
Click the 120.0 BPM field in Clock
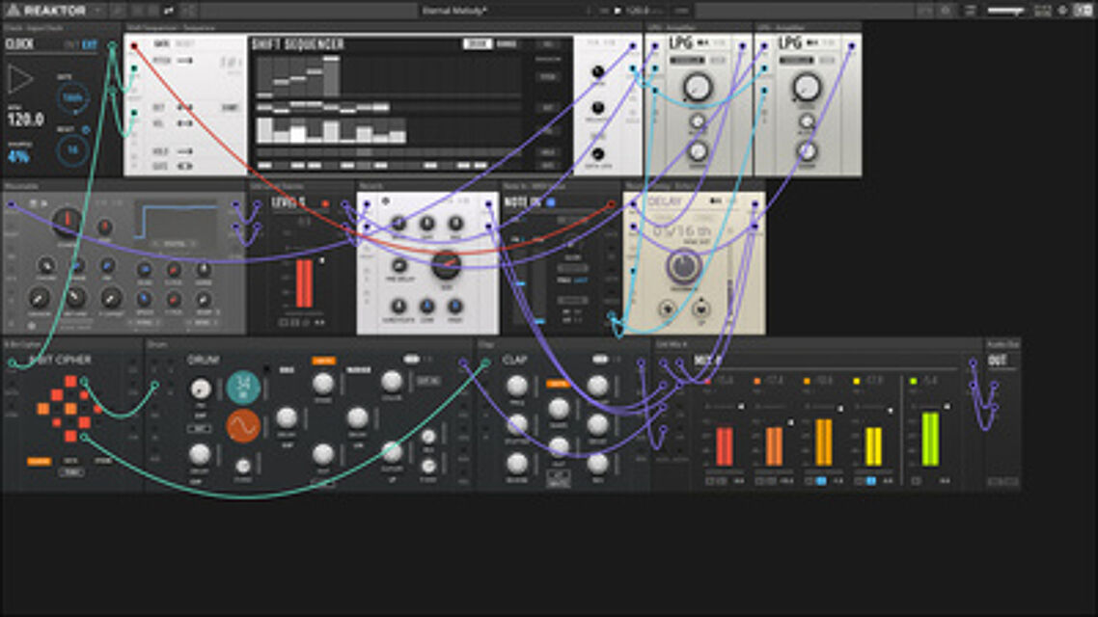[25, 120]
